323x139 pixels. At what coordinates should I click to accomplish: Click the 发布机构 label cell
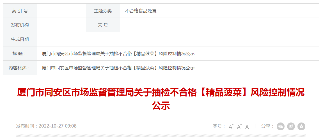20,25
